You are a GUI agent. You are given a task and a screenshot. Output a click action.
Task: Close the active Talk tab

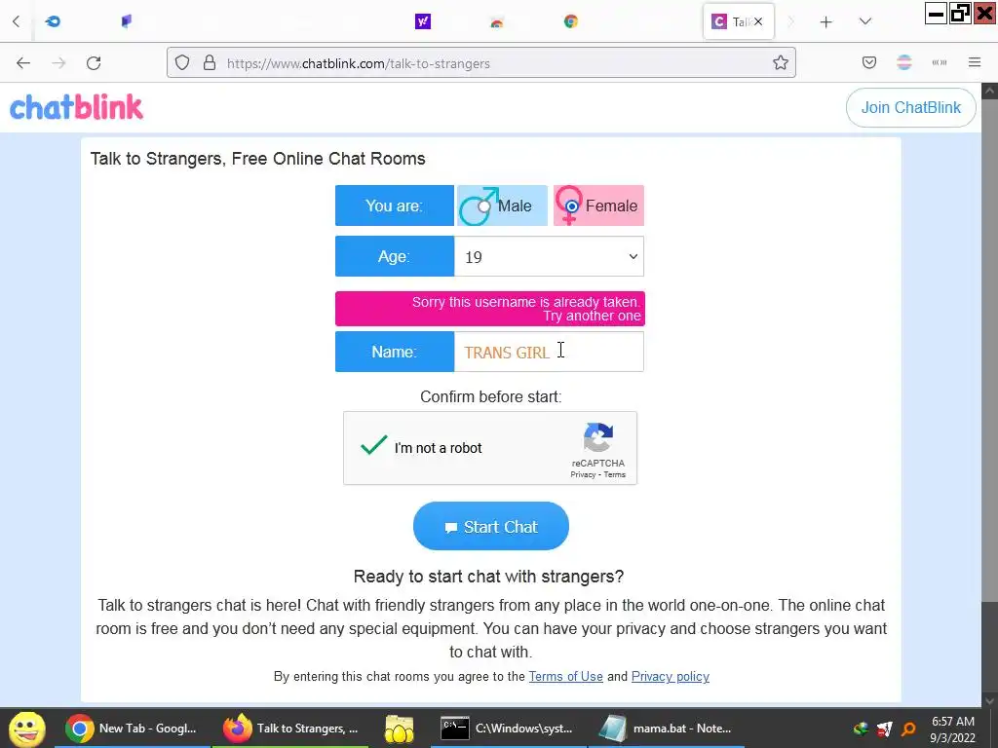click(x=758, y=21)
